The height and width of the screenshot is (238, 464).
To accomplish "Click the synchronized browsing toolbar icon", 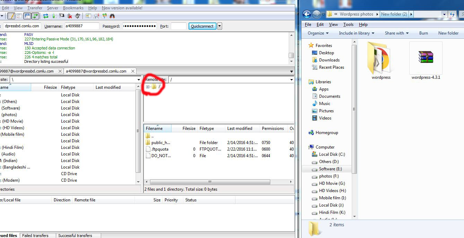I will (x=104, y=16).
